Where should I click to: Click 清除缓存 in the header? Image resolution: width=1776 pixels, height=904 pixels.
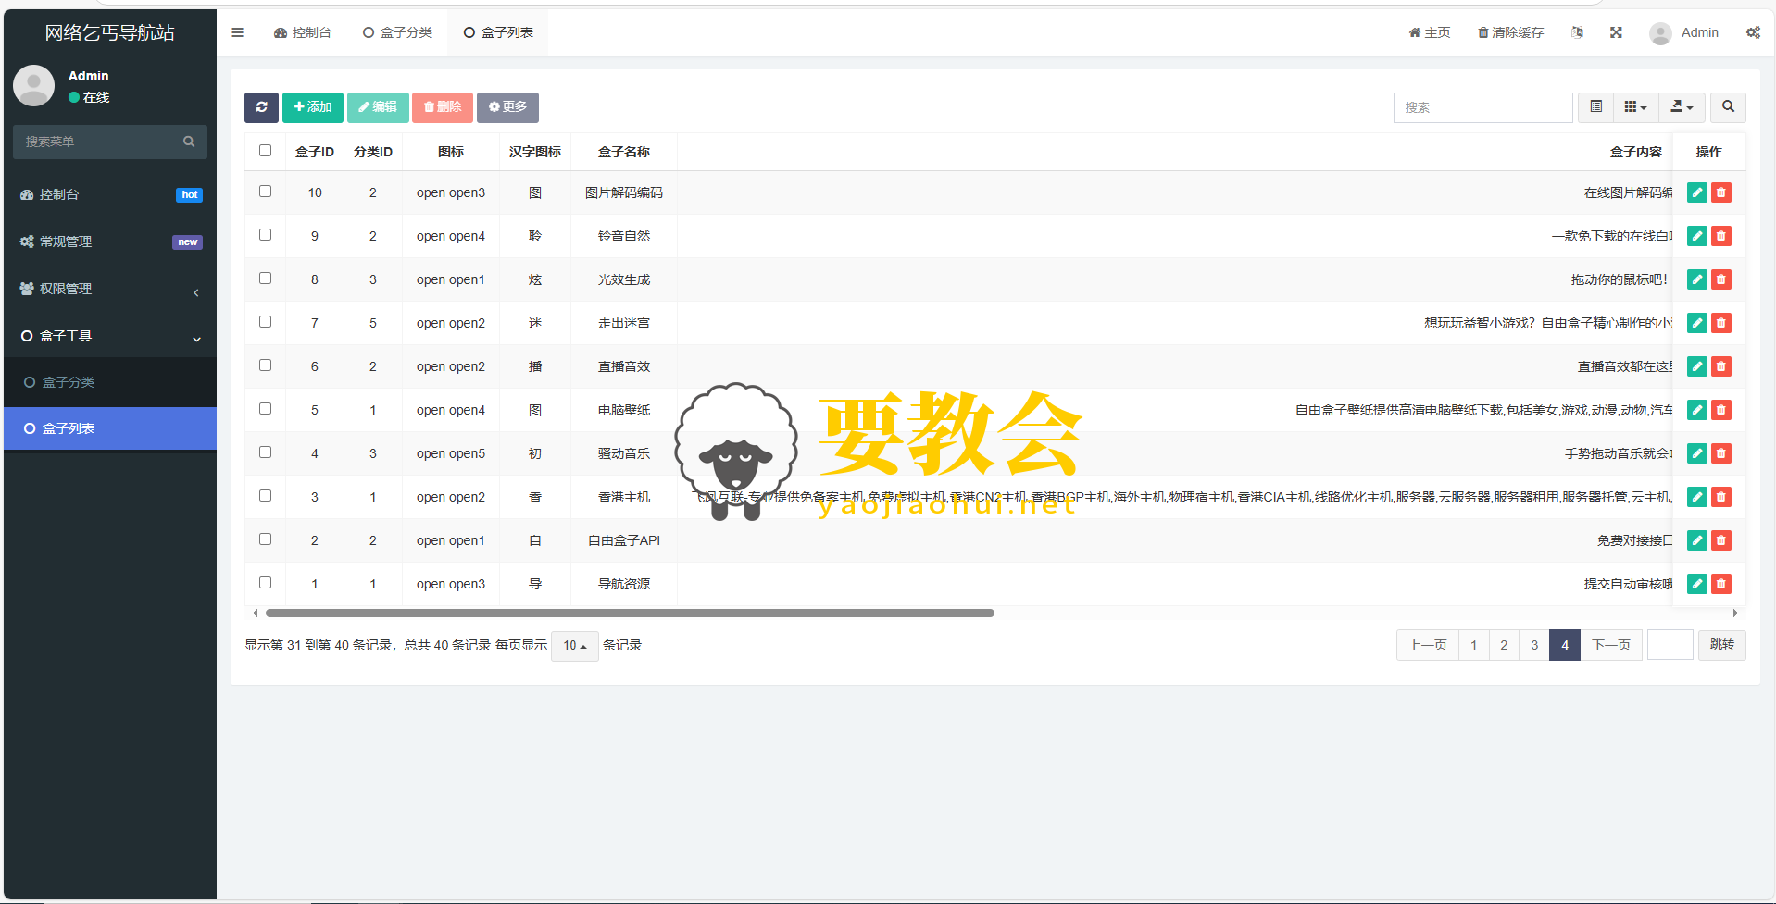point(1510,32)
